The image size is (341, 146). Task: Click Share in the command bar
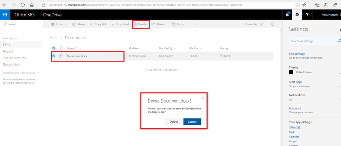coord(78,24)
